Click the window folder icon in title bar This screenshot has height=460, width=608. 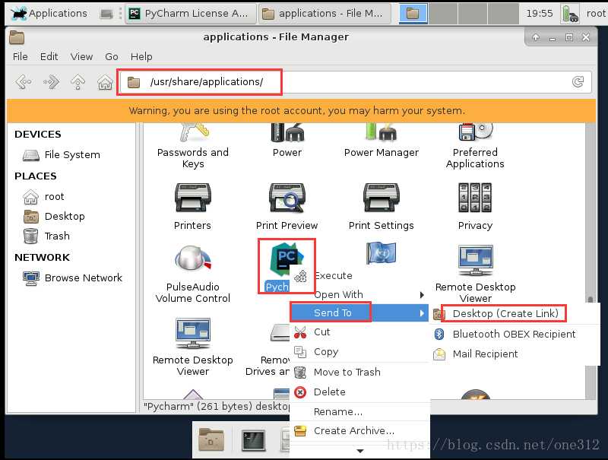tap(17, 37)
